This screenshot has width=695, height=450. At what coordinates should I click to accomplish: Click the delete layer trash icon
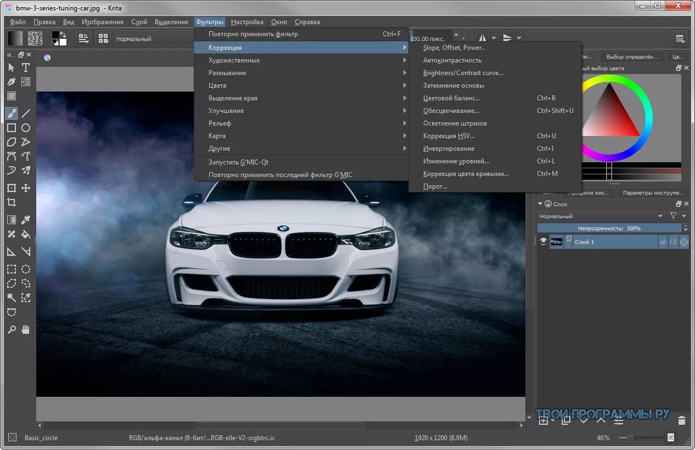[x=681, y=421]
